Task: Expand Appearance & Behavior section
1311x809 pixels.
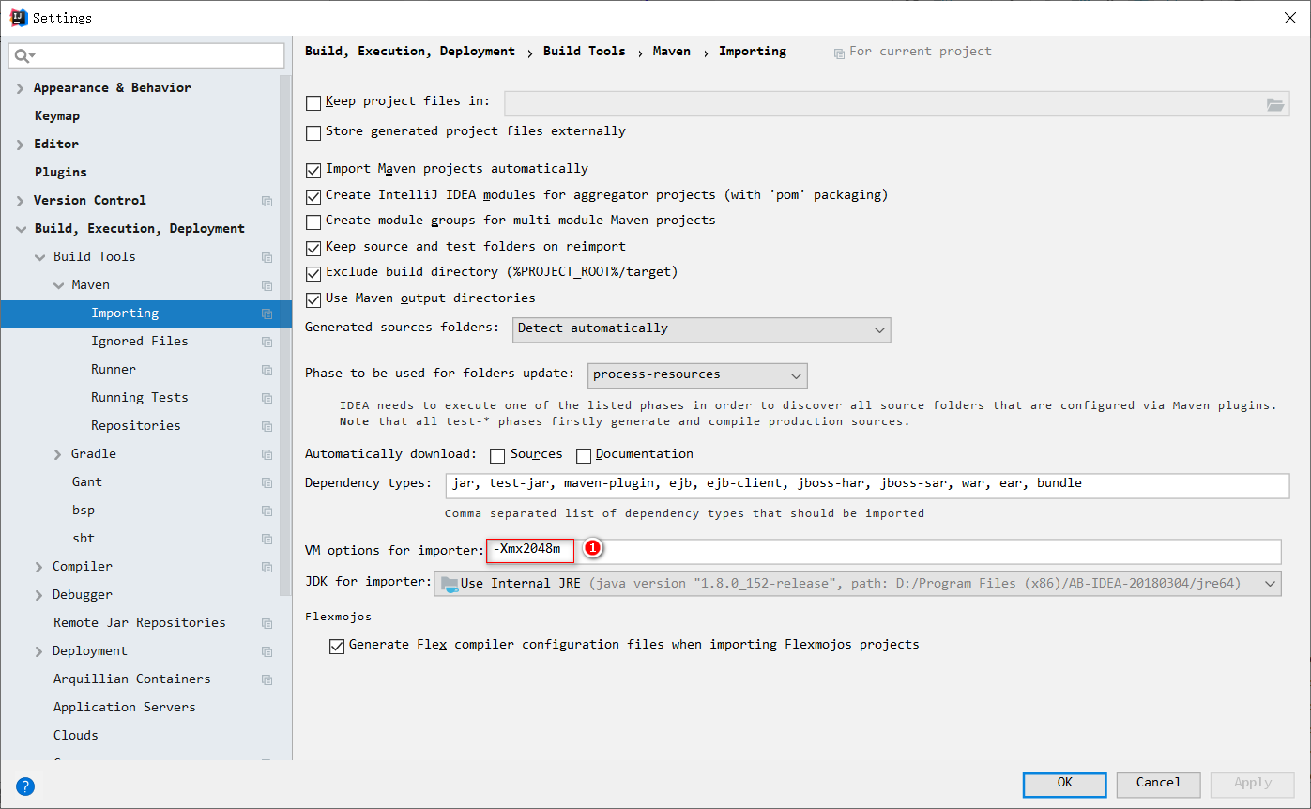Action: coord(20,88)
